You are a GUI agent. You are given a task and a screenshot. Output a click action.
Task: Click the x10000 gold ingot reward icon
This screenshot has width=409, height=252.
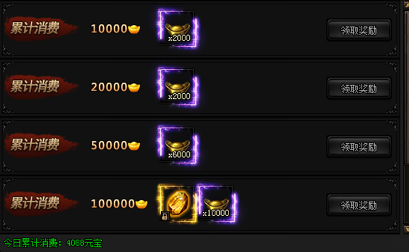click(x=217, y=204)
